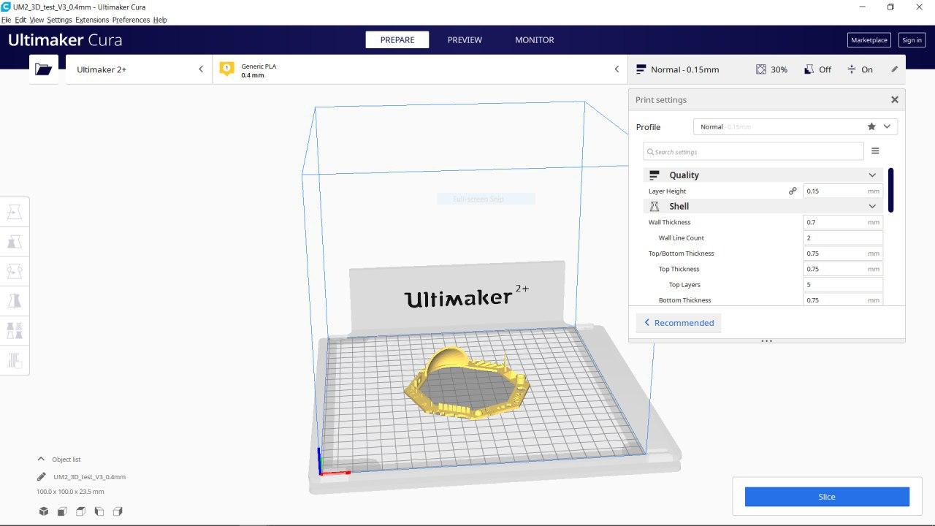
Task: Open the Generic PLA material selector
Action: pyautogui.click(x=420, y=69)
